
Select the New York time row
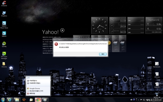click(x=118, y=31)
